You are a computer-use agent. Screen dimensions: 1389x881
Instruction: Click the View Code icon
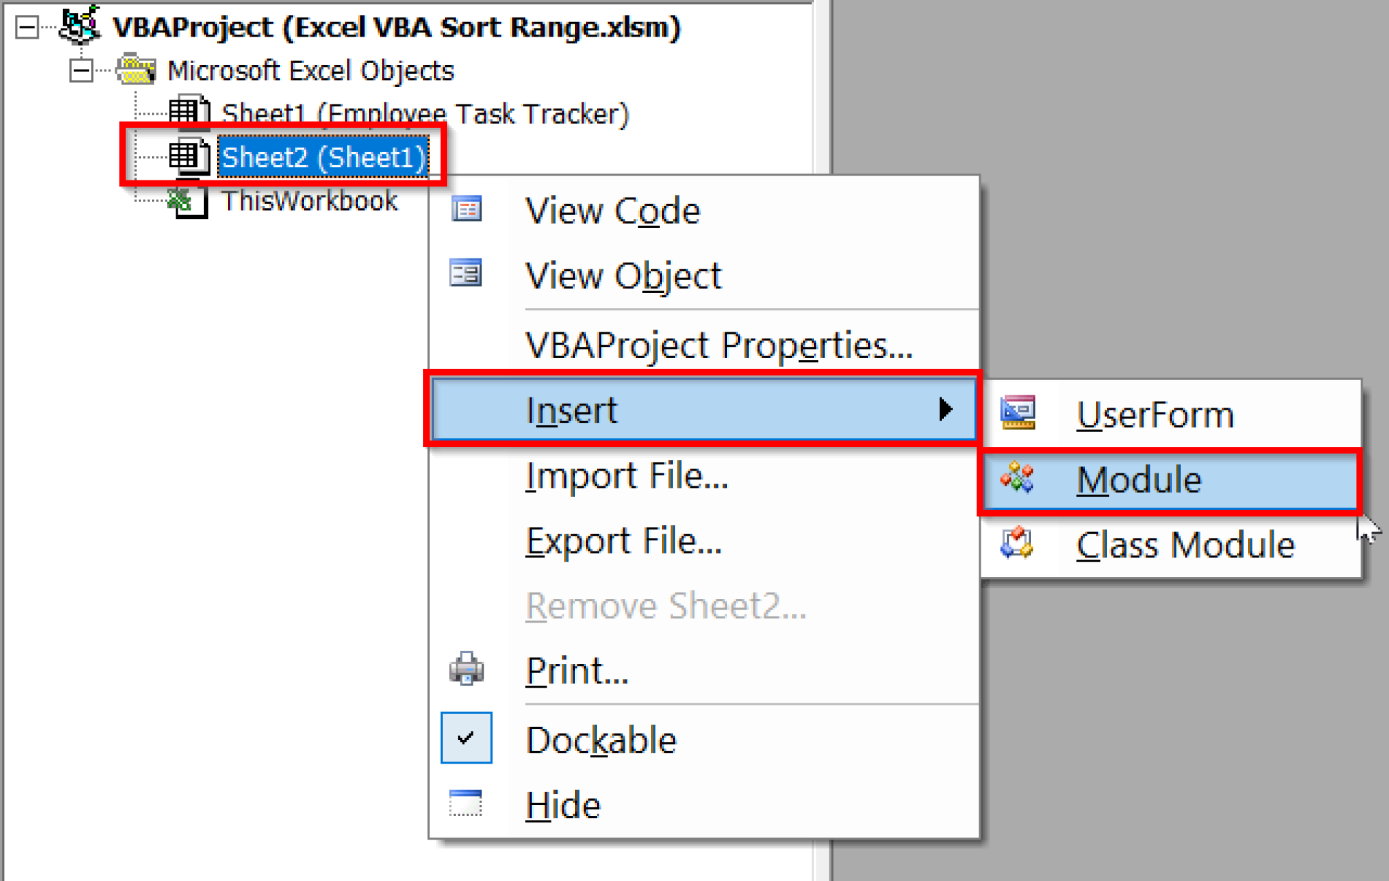(x=467, y=210)
